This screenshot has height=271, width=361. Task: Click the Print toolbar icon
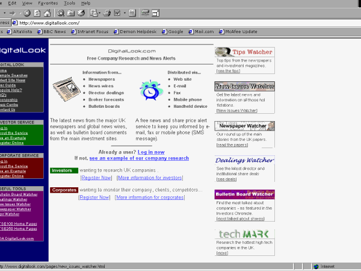[x=106, y=13]
